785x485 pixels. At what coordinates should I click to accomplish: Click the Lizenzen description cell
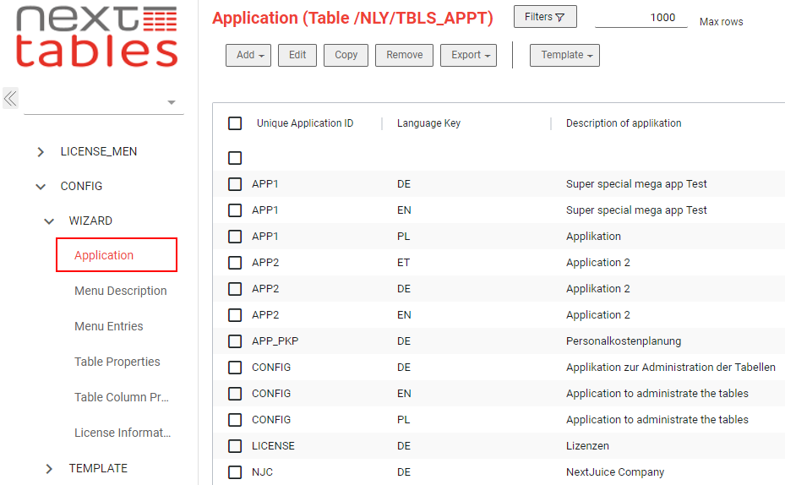tap(587, 446)
